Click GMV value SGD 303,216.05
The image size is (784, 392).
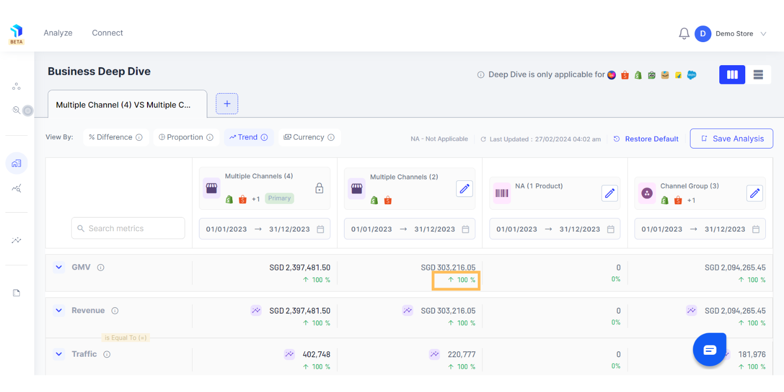(448, 268)
